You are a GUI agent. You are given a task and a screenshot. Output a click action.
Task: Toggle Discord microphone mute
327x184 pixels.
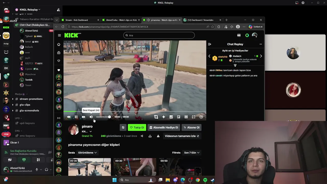(x=37, y=169)
